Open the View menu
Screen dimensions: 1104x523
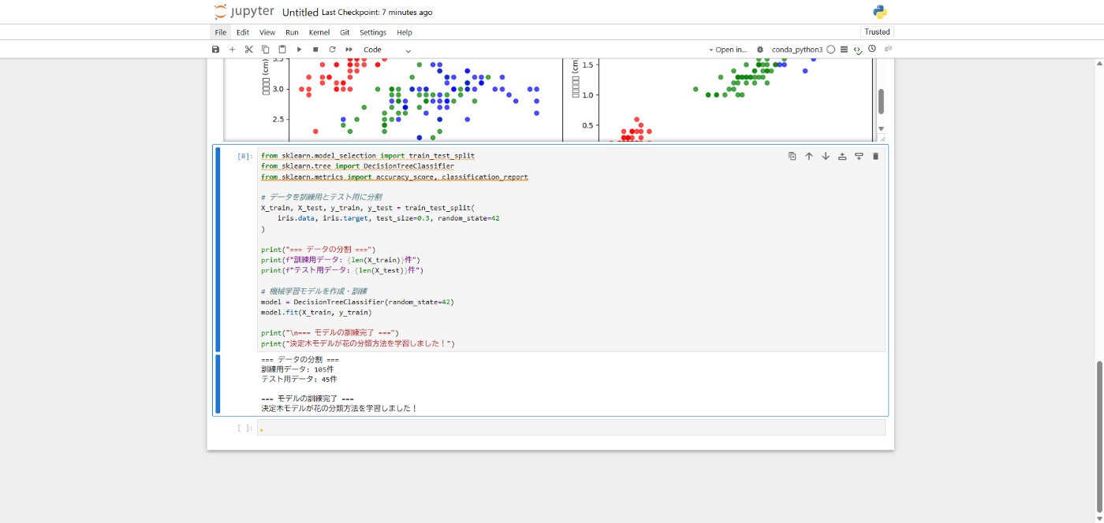coord(267,32)
